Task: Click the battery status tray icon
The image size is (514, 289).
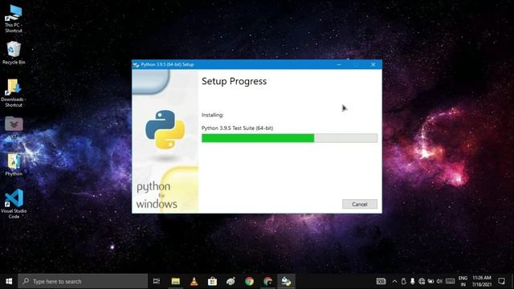Action: click(x=430, y=282)
